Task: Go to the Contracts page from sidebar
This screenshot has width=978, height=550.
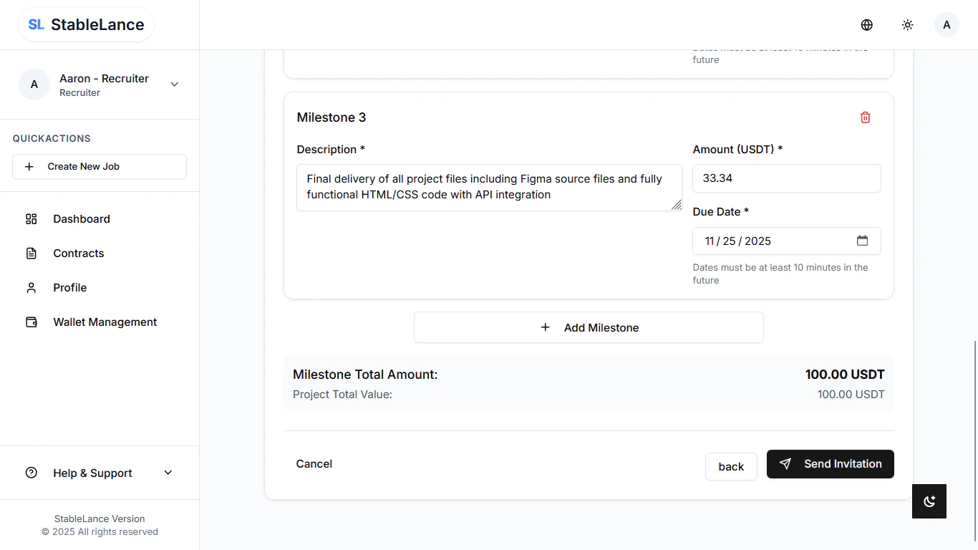Action: pyautogui.click(x=78, y=253)
